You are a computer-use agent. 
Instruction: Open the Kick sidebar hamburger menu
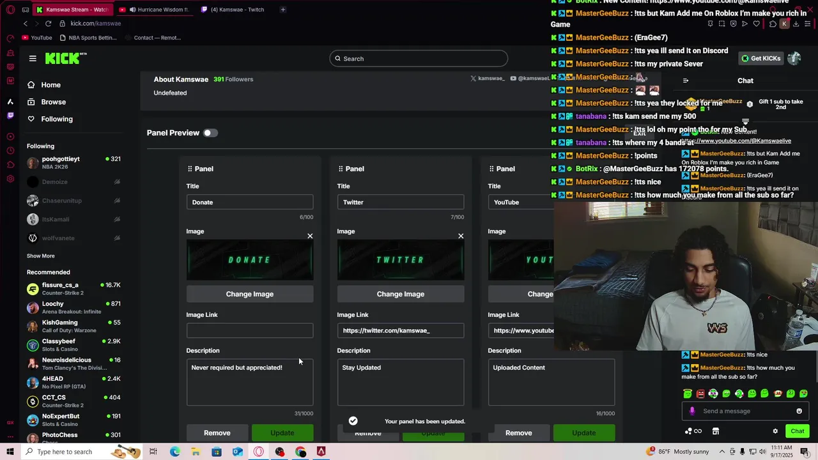pos(33,58)
